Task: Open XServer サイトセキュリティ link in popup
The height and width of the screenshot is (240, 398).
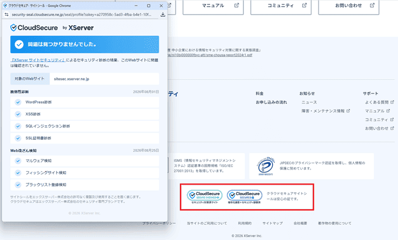Action: [x=38, y=60]
